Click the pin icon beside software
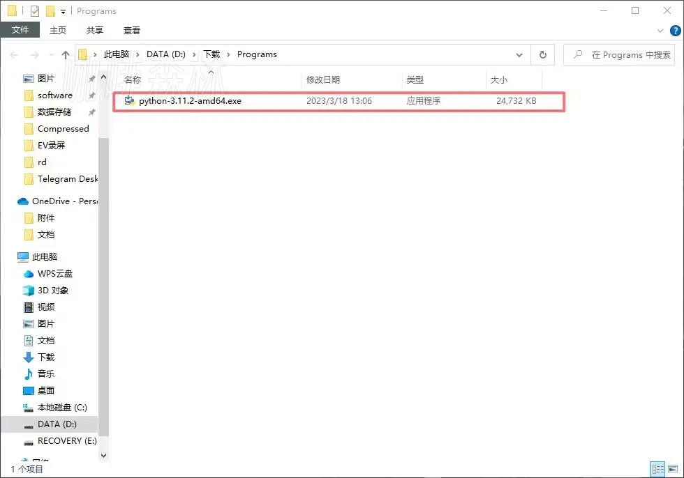684x478 pixels. [91, 95]
